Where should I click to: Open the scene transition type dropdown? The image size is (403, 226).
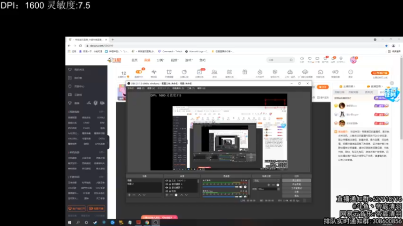(x=266, y=180)
